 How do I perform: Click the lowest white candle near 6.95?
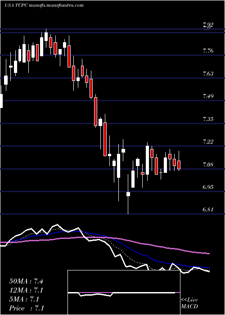pos(128,194)
